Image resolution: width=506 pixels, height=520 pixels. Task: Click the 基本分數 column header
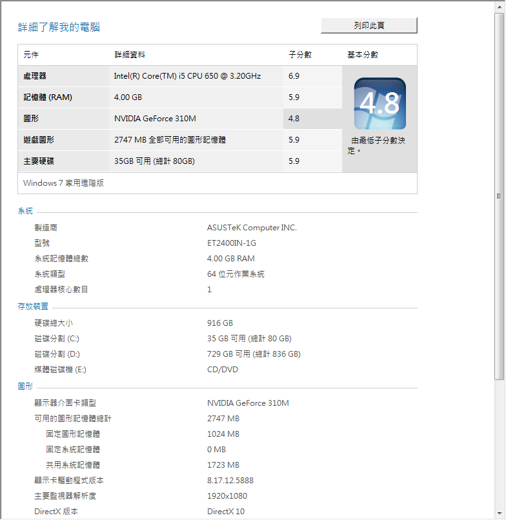point(363,55)
